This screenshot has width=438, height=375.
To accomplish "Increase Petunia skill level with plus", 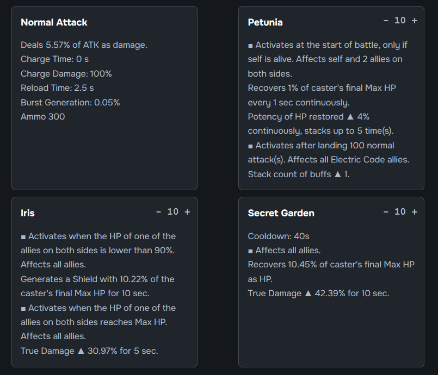I will point(415,21).
